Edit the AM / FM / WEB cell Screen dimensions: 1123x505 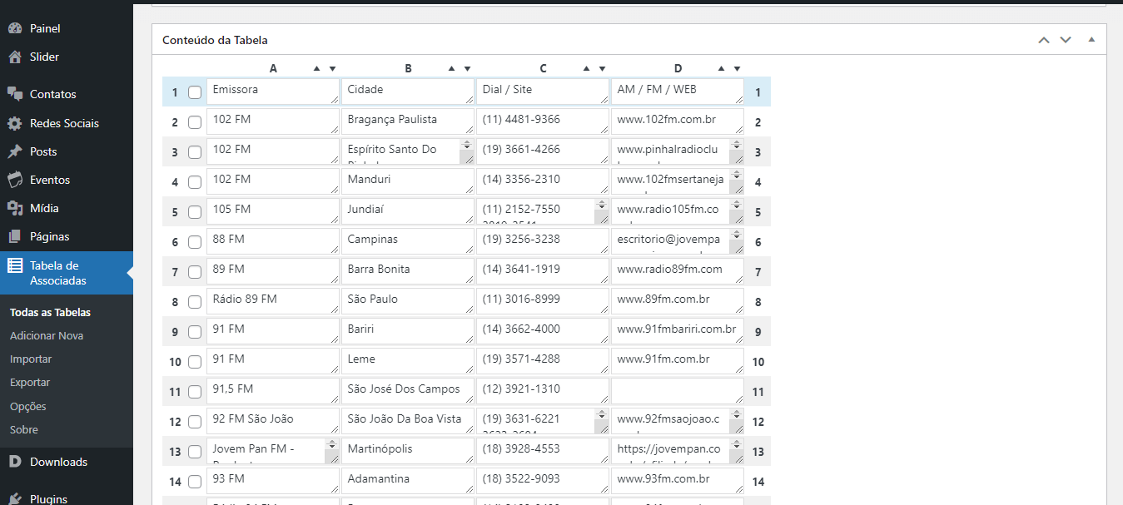(678, 92)
